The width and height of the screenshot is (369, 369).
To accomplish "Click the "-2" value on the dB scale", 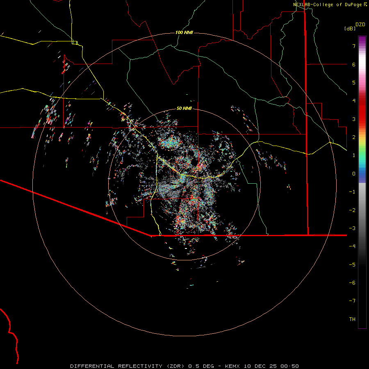I will click(x=352, y=210).
